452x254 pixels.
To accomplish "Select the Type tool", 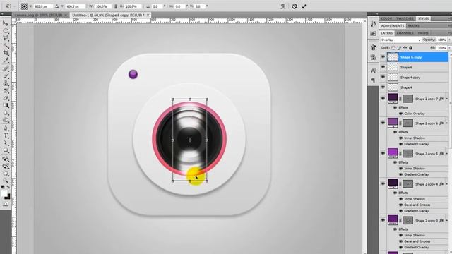I will point(6,135).
